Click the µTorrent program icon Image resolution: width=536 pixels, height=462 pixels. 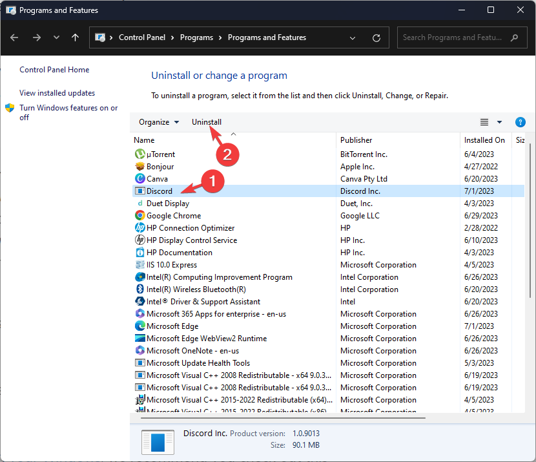(139, 154)
